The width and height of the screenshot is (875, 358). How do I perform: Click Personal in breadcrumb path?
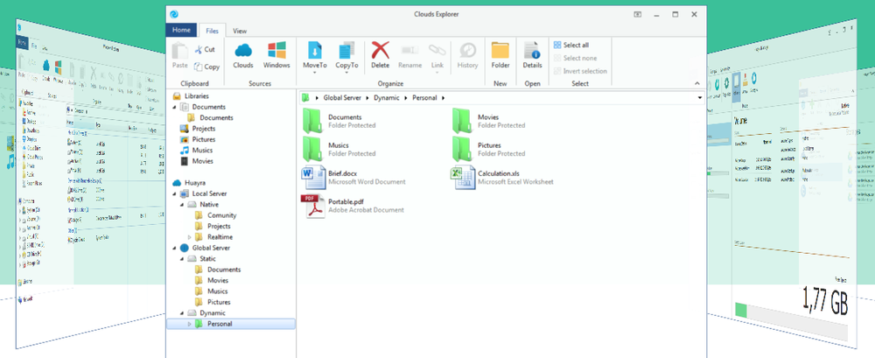coord(424,98)
